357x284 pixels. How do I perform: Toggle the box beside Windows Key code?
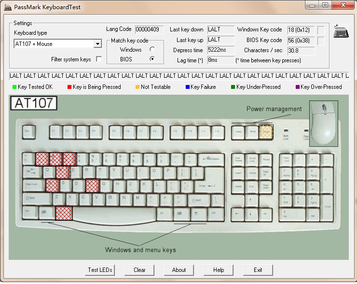coord(321,30)
